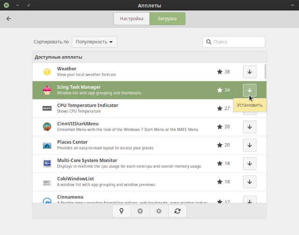Click the Доступные апплеты header

pyautogui.click(x=58, y=57)
